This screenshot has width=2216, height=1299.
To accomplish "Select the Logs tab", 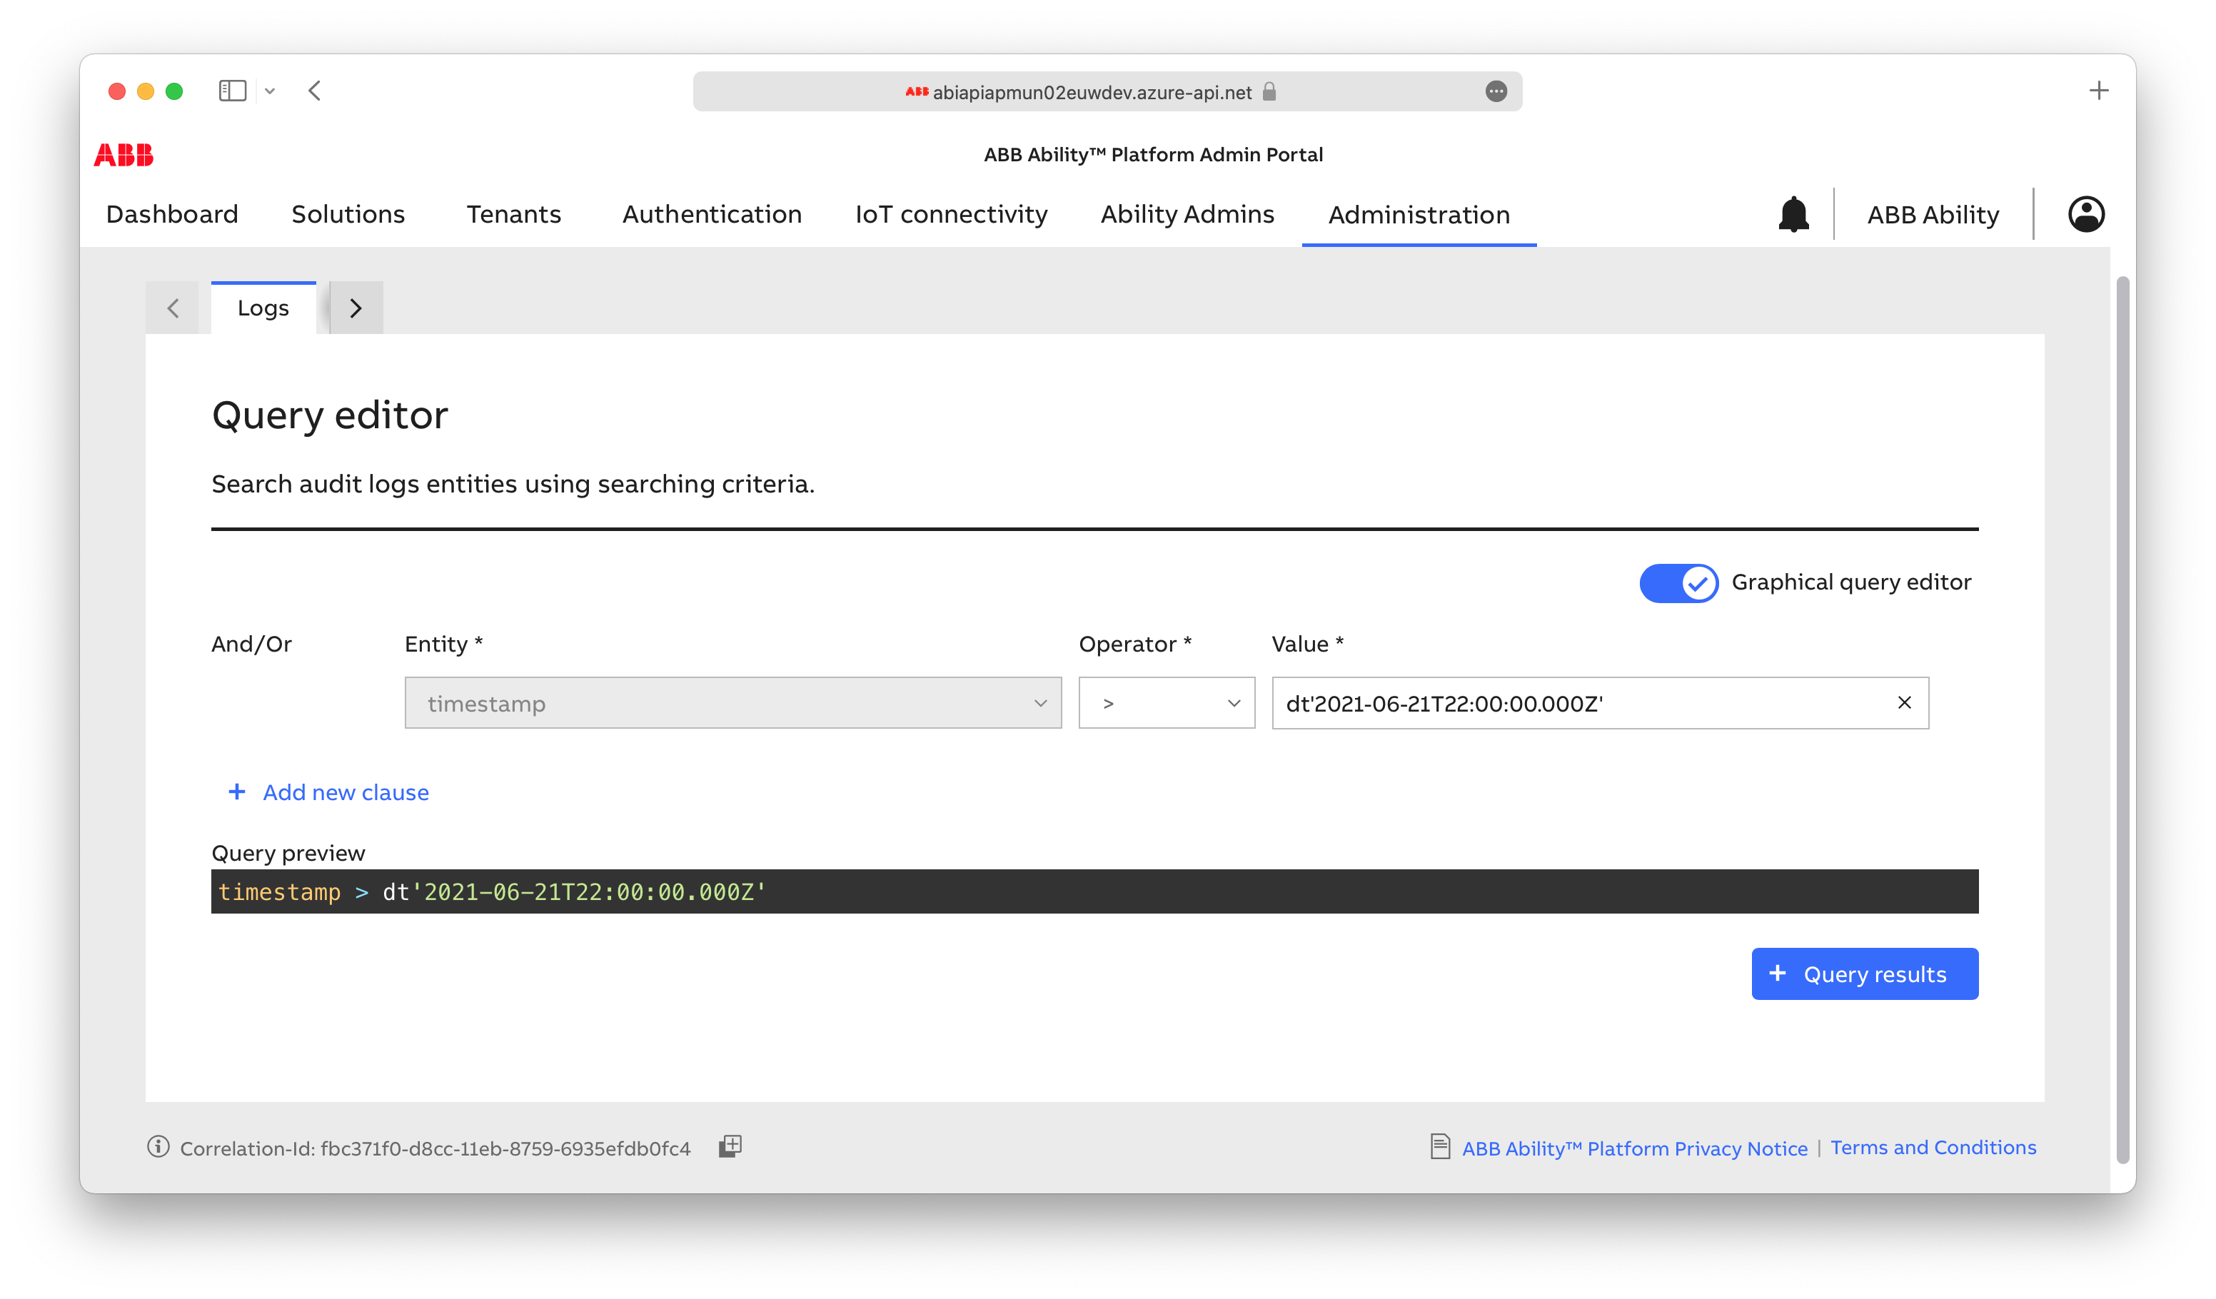I will coord(263,308).
